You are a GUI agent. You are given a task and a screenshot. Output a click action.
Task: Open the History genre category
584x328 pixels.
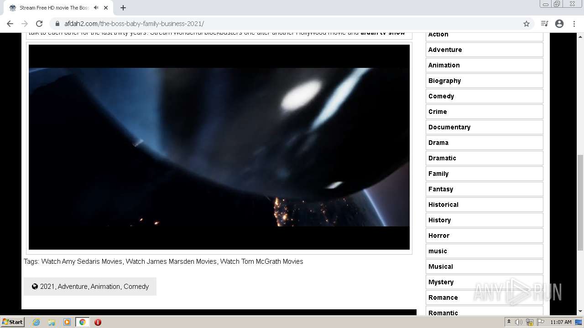[x=484, y=220]
